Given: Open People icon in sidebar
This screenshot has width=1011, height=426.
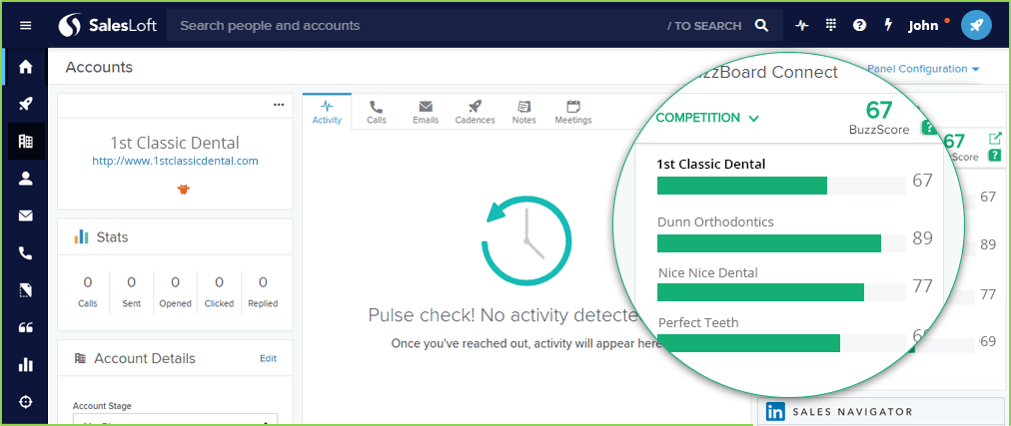Looking at the screenshot, I should tap(26, 179).
